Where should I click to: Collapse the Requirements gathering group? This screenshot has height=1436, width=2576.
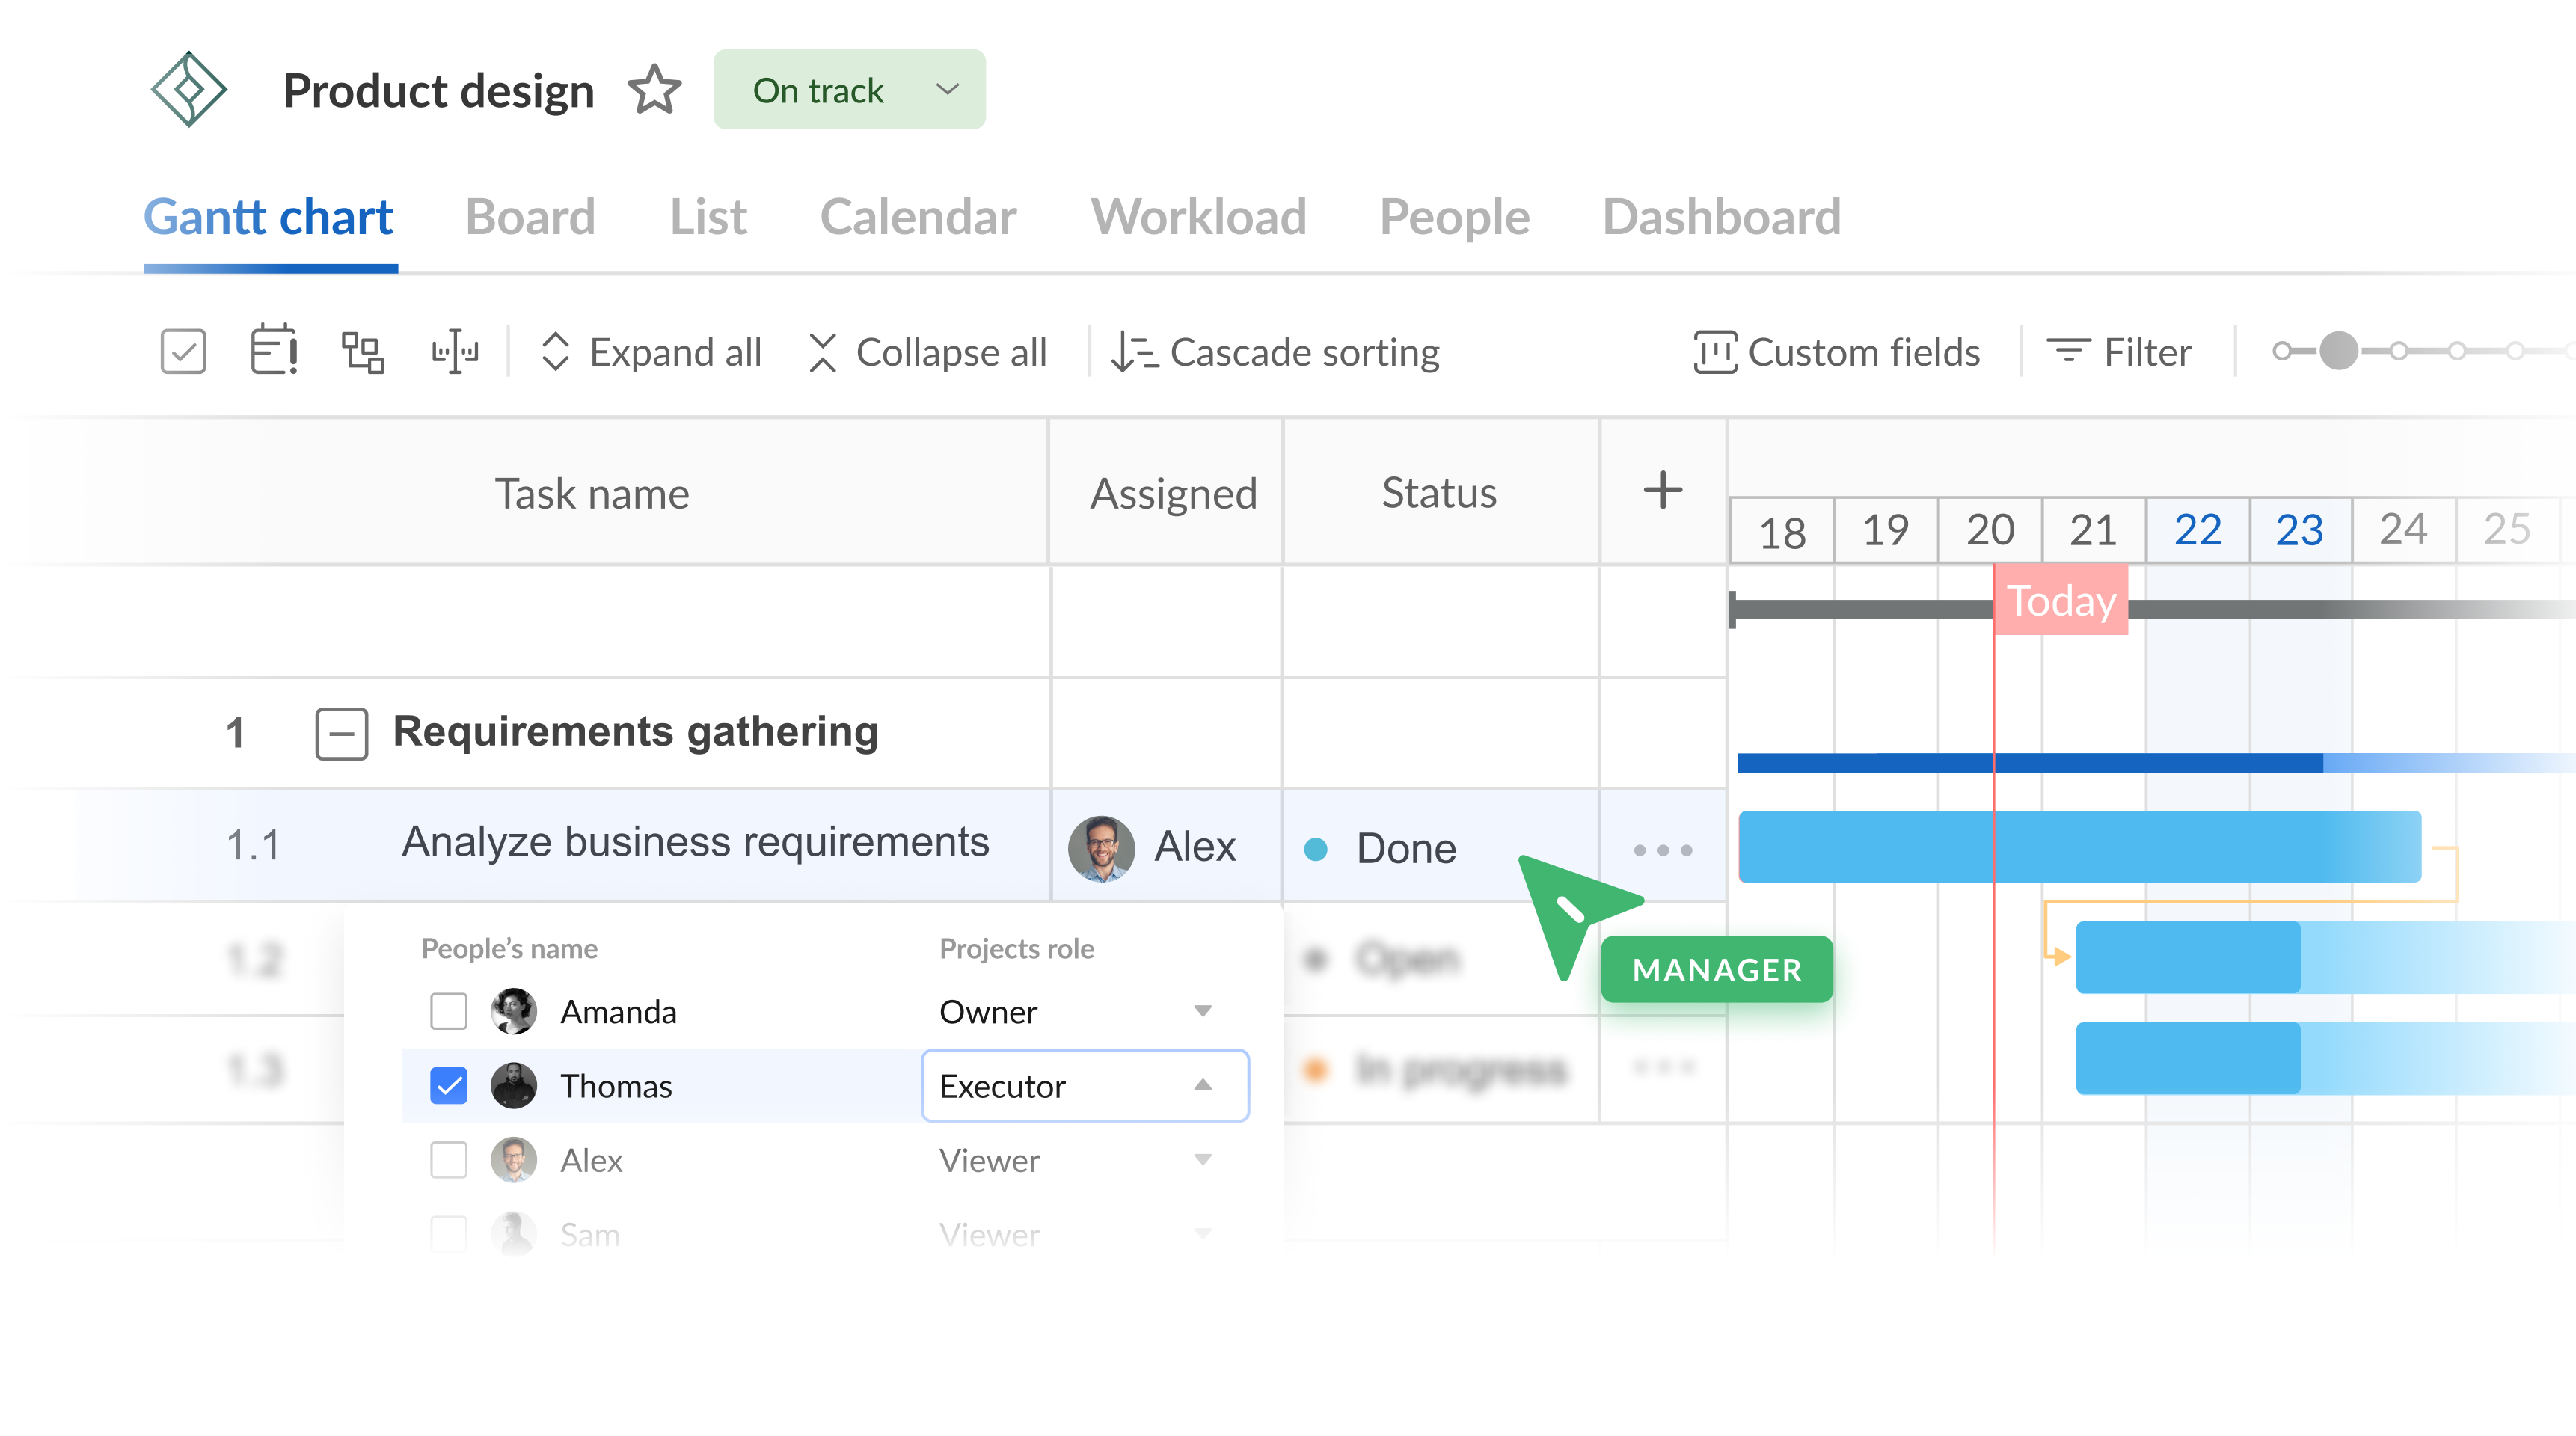click(x=341, y=733)
